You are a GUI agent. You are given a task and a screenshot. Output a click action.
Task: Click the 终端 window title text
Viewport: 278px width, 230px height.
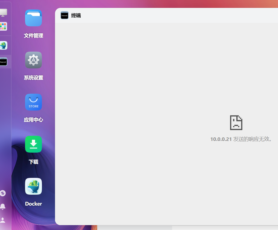coord(76,15)
